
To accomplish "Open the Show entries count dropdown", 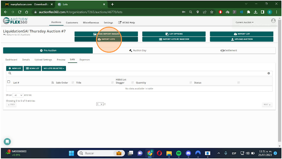I will pos(18,95).
